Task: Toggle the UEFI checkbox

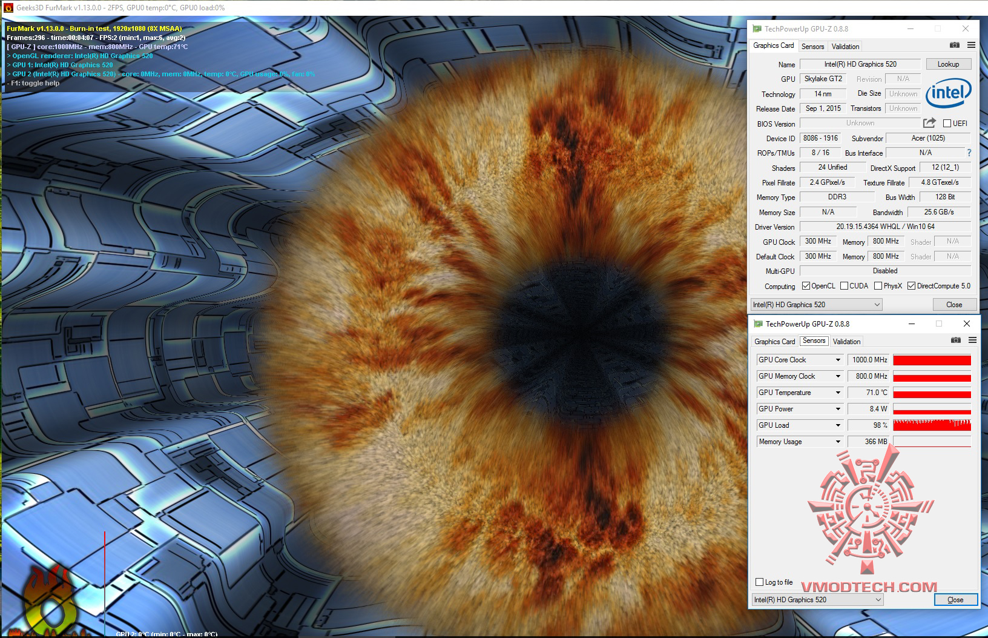Action: [x=947, y=124]
